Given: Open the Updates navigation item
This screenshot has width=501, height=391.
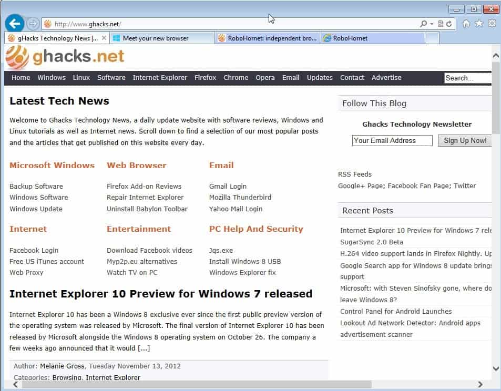Looking at the screenshot, I should (320, 78).
